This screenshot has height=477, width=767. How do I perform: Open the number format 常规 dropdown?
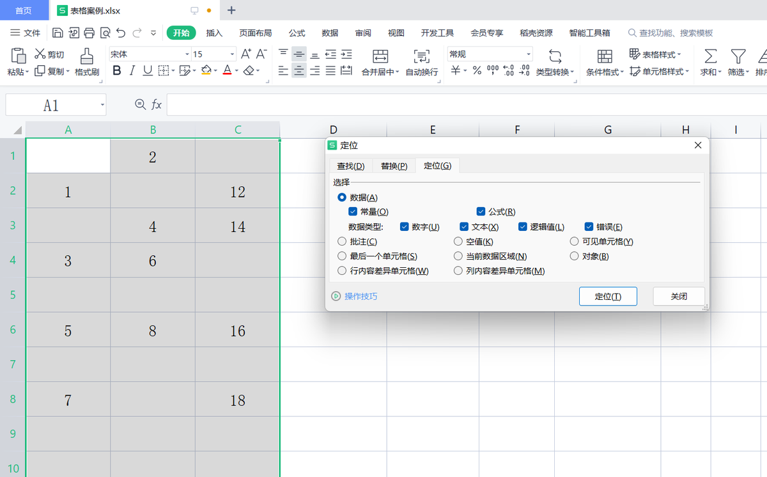529,54
